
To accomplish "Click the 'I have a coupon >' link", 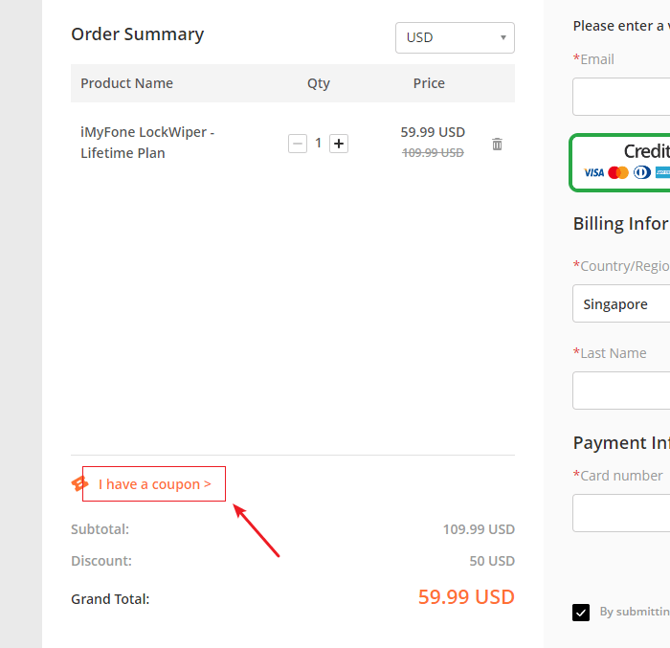I will [155, 484].
